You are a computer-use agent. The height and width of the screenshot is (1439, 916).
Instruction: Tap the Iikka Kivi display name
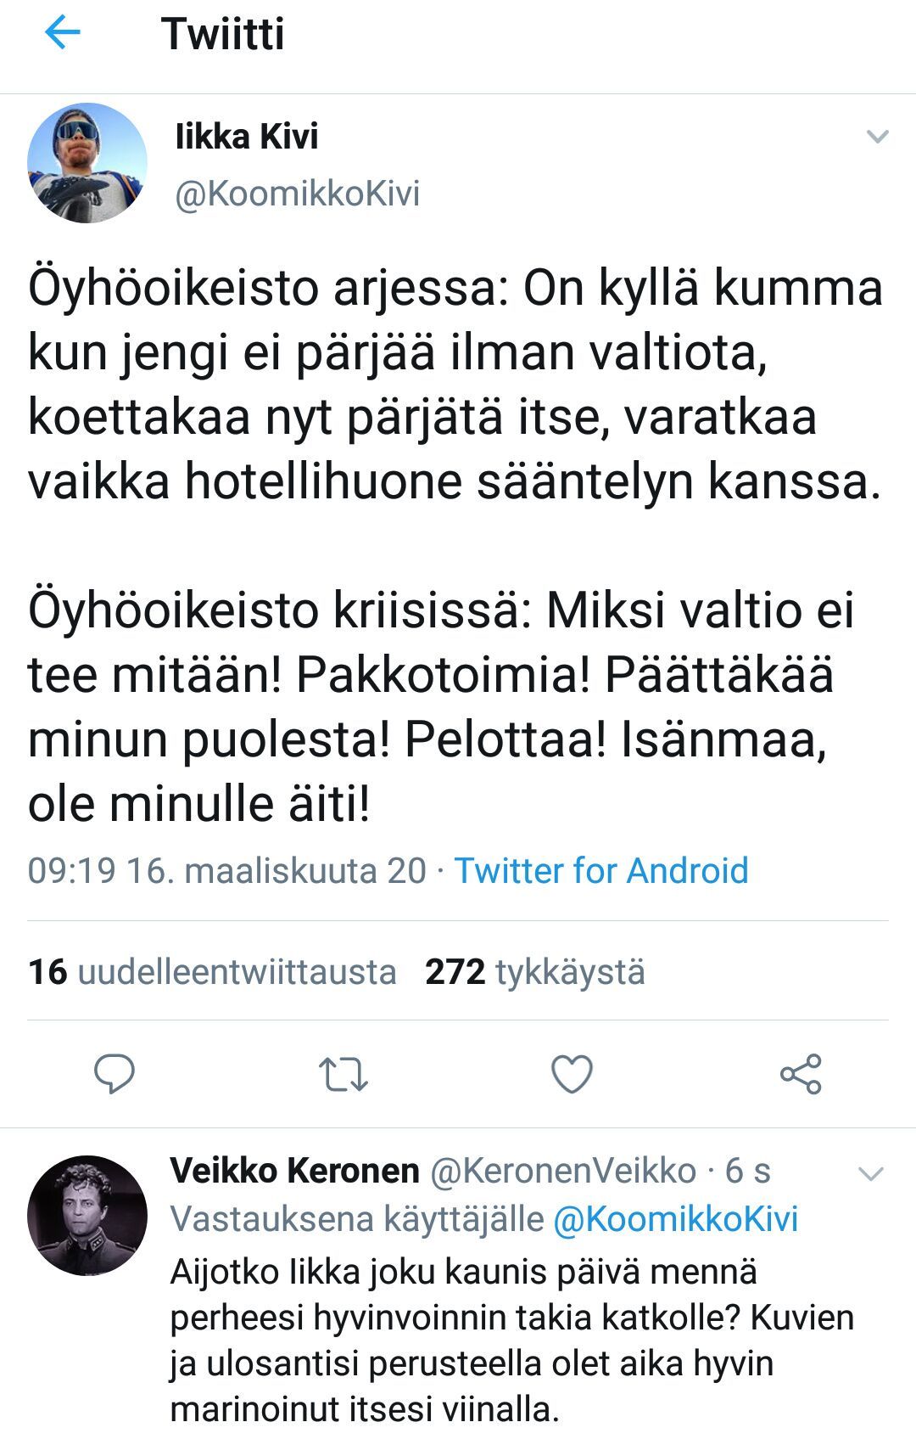click(x=247, y=137)
